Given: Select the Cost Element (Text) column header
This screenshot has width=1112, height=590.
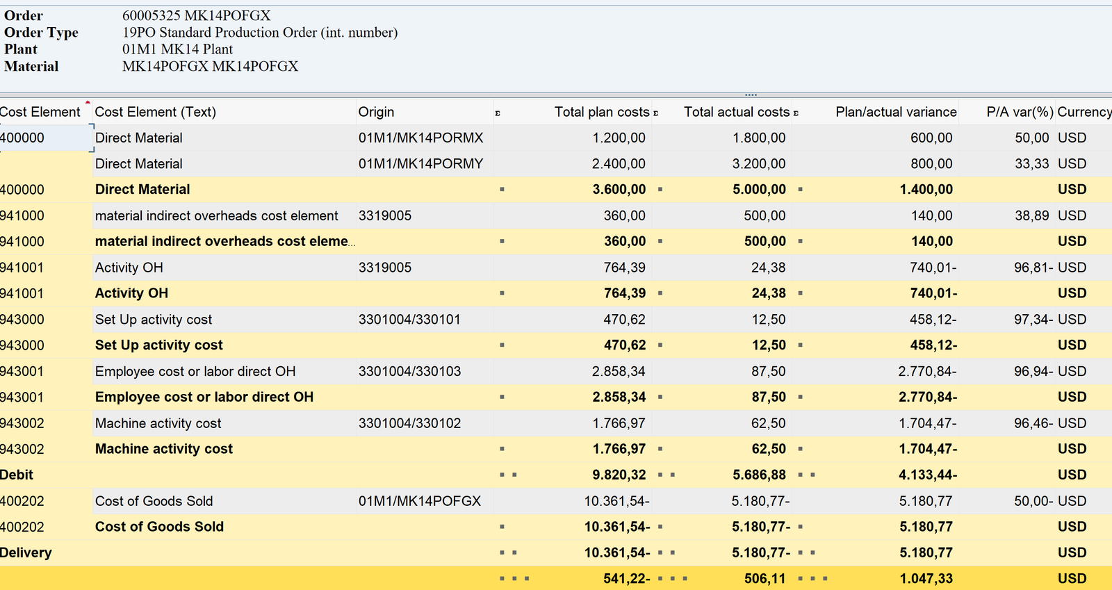Looking at the screenshot, I should tap(155, 112).
